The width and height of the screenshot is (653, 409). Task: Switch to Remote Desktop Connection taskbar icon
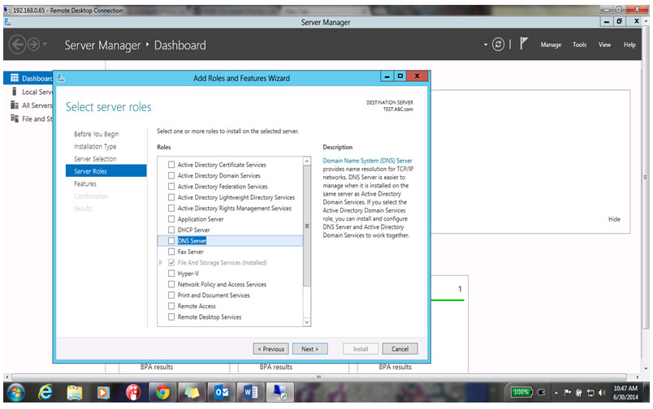(x=280, y=392)
